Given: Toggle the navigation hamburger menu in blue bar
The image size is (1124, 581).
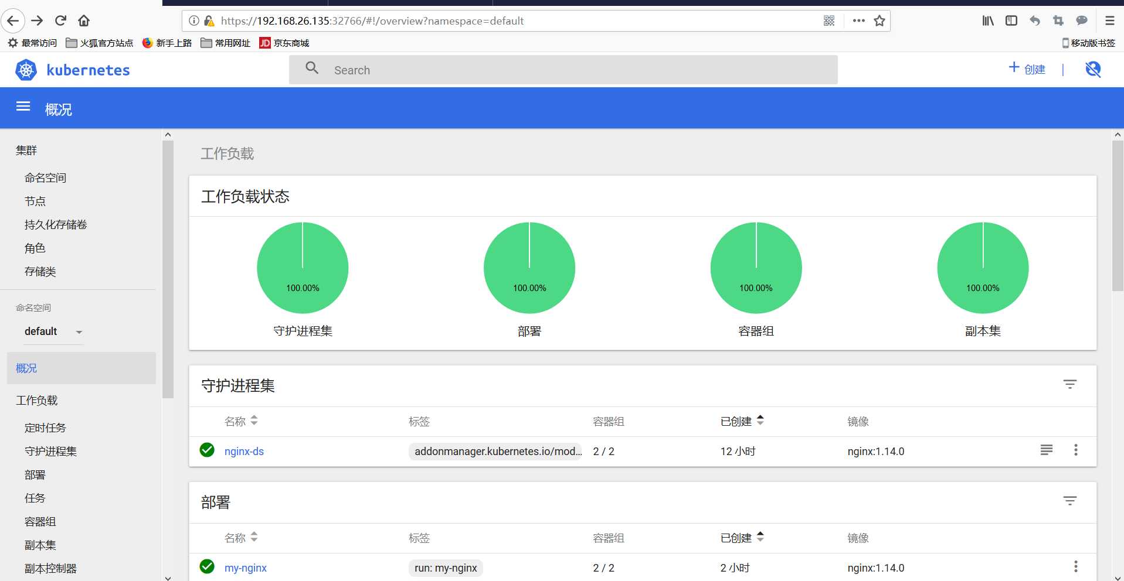Looking at the screenshot, I should click(x=23, y=106).
